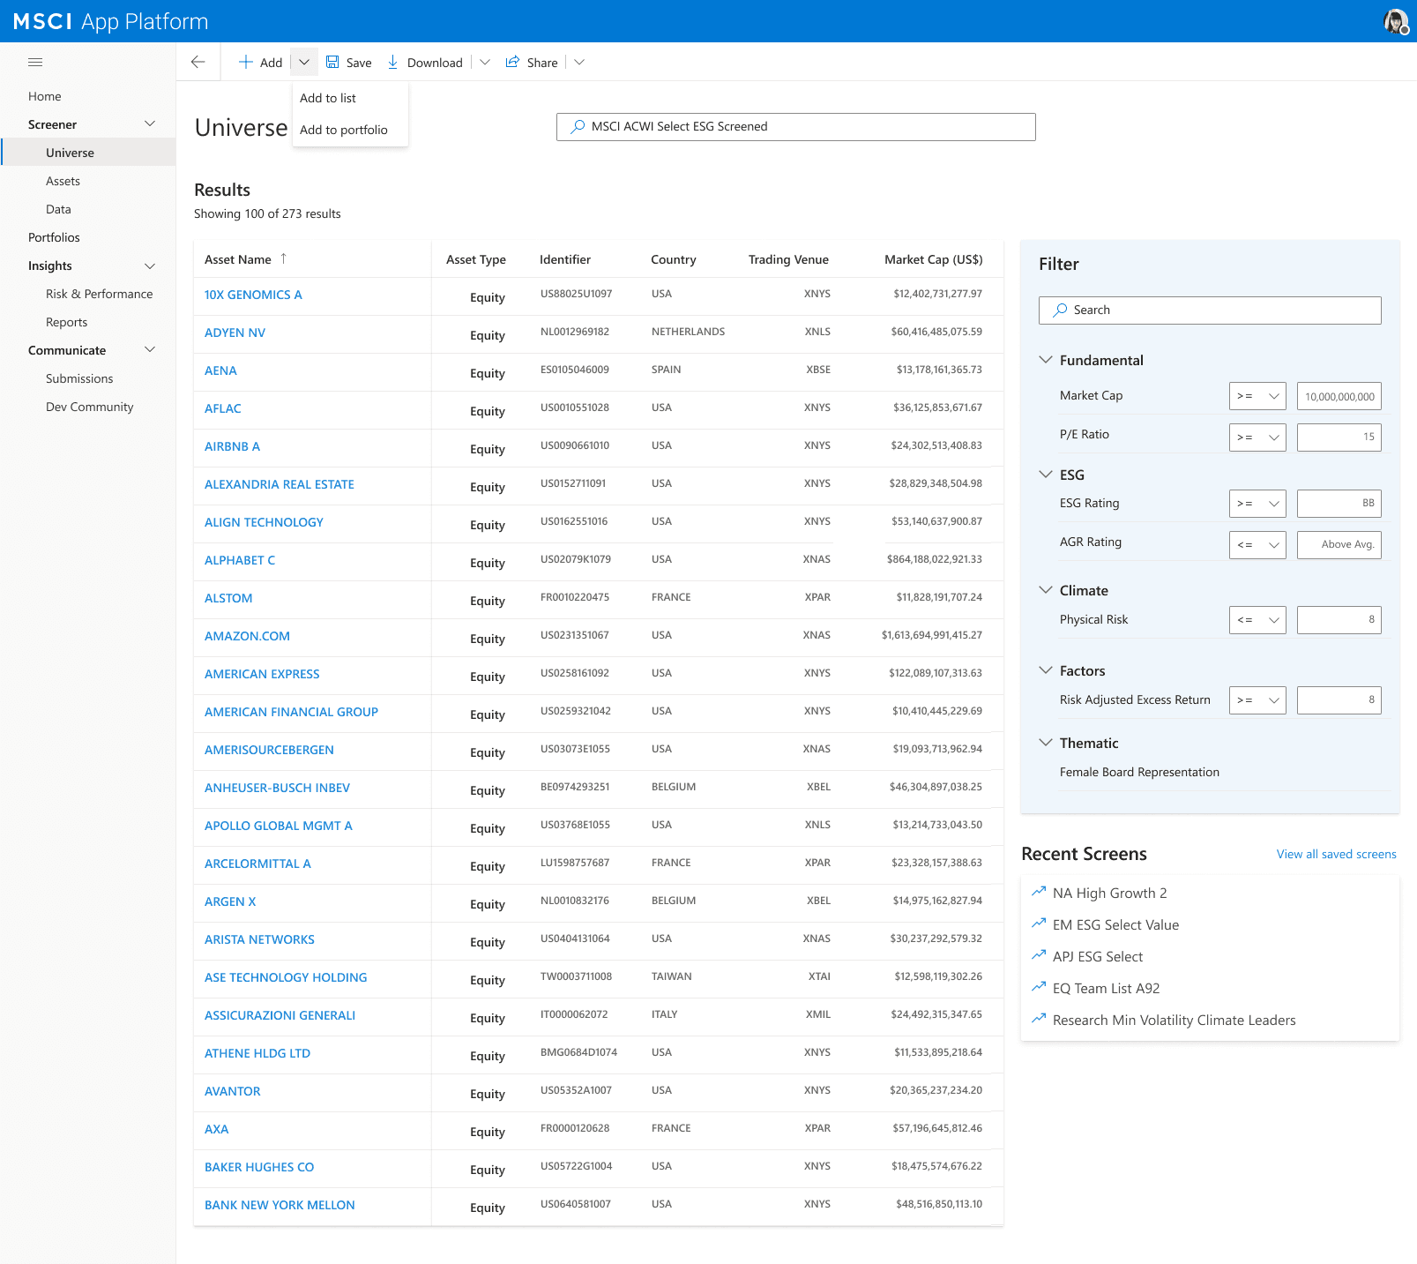This screenshot has height=1264, width=1417.
Task: Open the ALPHABET C asset link
Action: (x=240, y=560)
